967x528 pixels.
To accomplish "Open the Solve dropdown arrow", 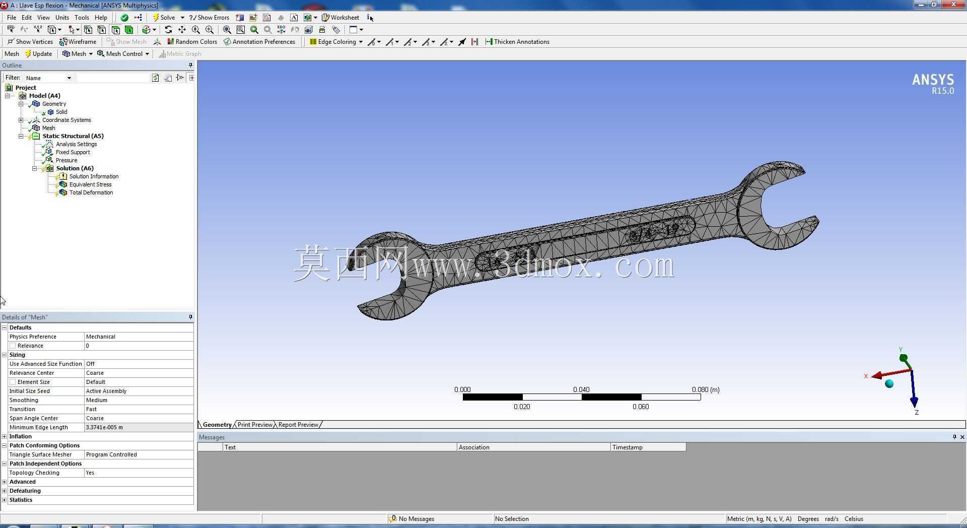I will click(x=182, y=18).
